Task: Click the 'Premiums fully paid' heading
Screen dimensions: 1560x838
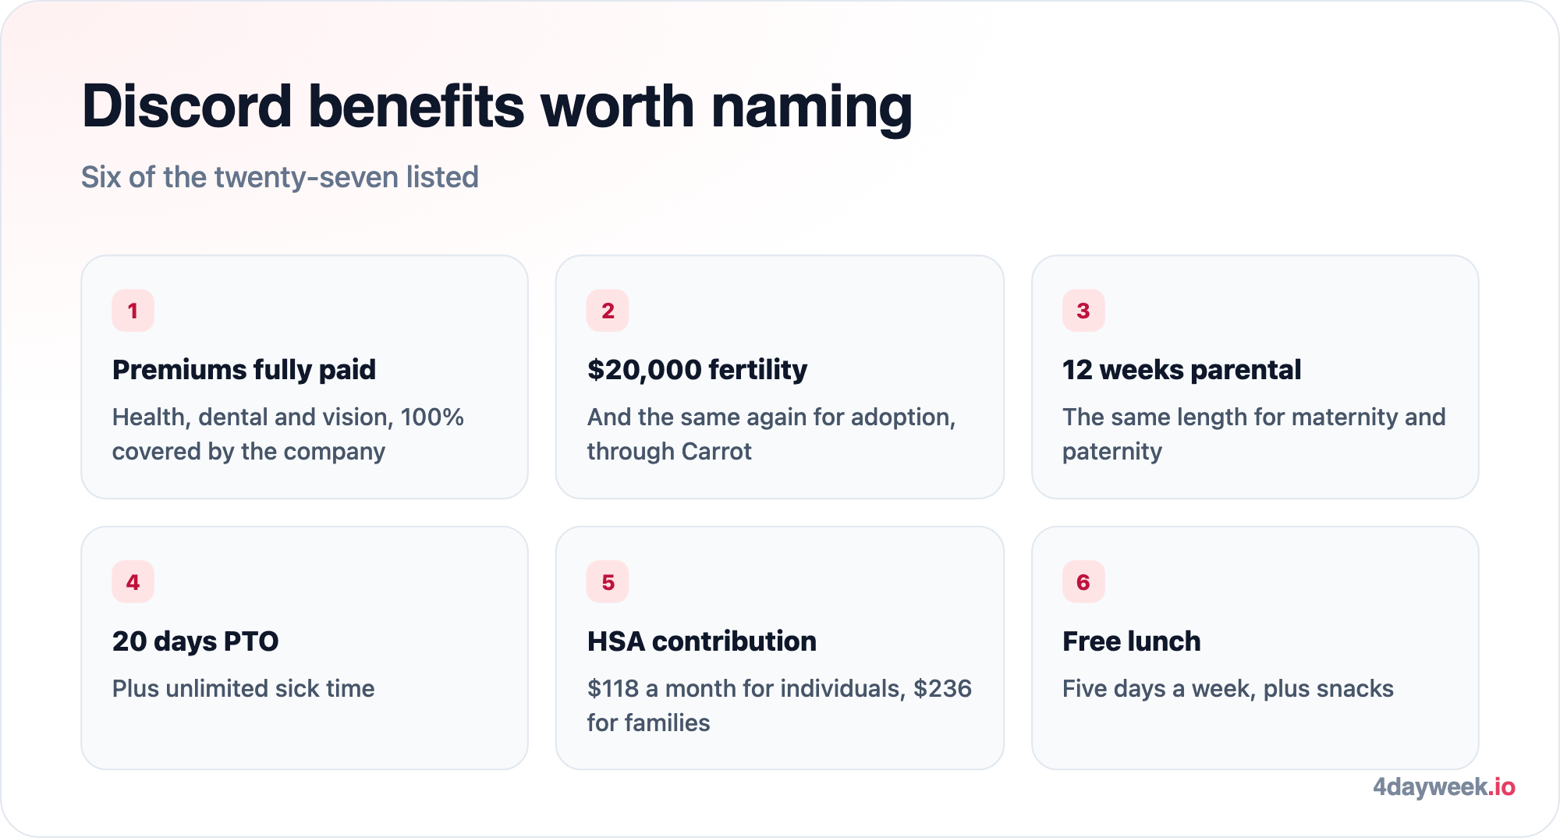Action: (x=244, y=370)
